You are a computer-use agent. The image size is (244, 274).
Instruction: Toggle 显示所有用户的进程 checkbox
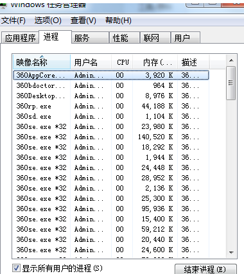pyautogui.click(x=16, y=268)
